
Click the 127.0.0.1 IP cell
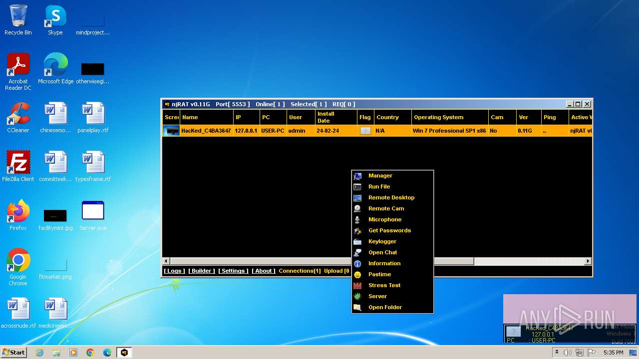point(247,131)
